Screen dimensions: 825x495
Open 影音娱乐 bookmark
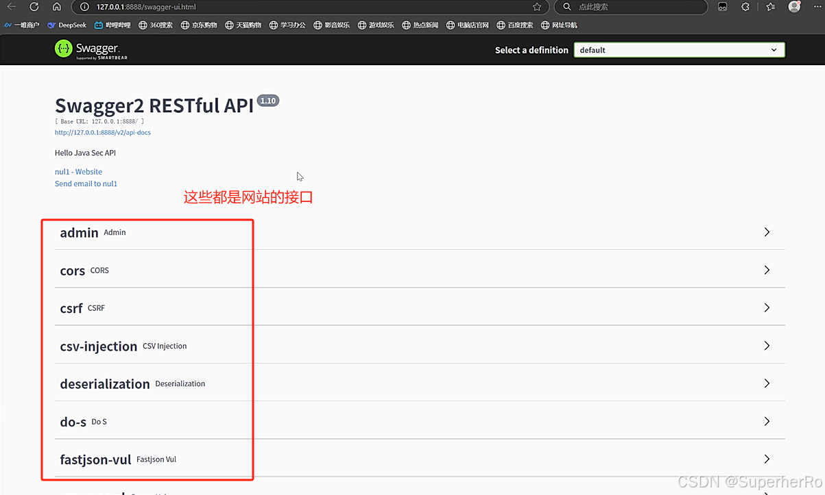pos(332,25)
